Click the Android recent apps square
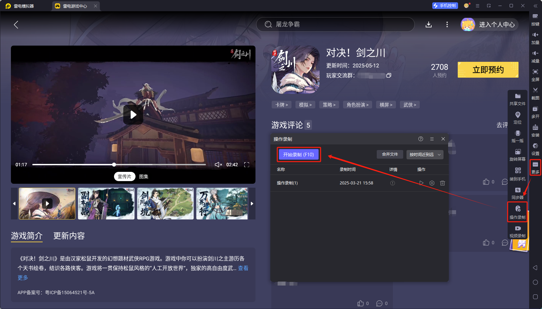Viewport: 542px width, 309px height. 535,297
